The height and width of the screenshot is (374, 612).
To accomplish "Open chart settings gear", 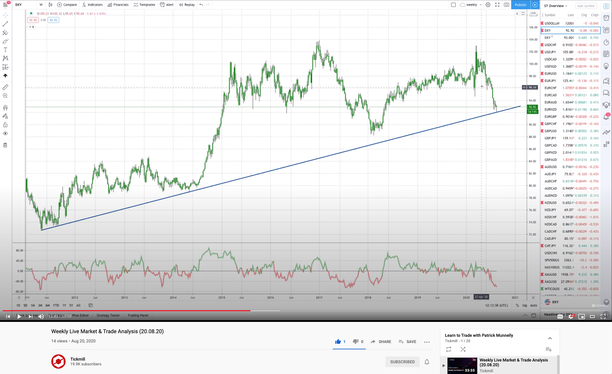I will tap(488, 5).
